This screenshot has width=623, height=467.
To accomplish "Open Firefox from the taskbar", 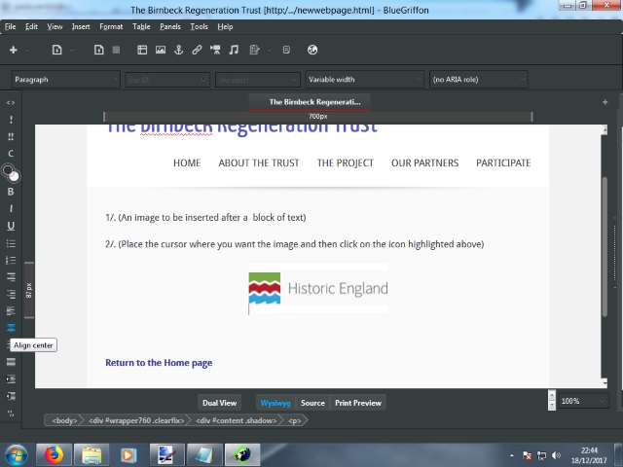I will pyautogui.click(x=54, y=455).
